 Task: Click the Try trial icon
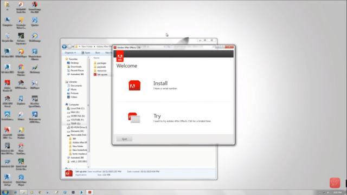click(x=134, y=118)
